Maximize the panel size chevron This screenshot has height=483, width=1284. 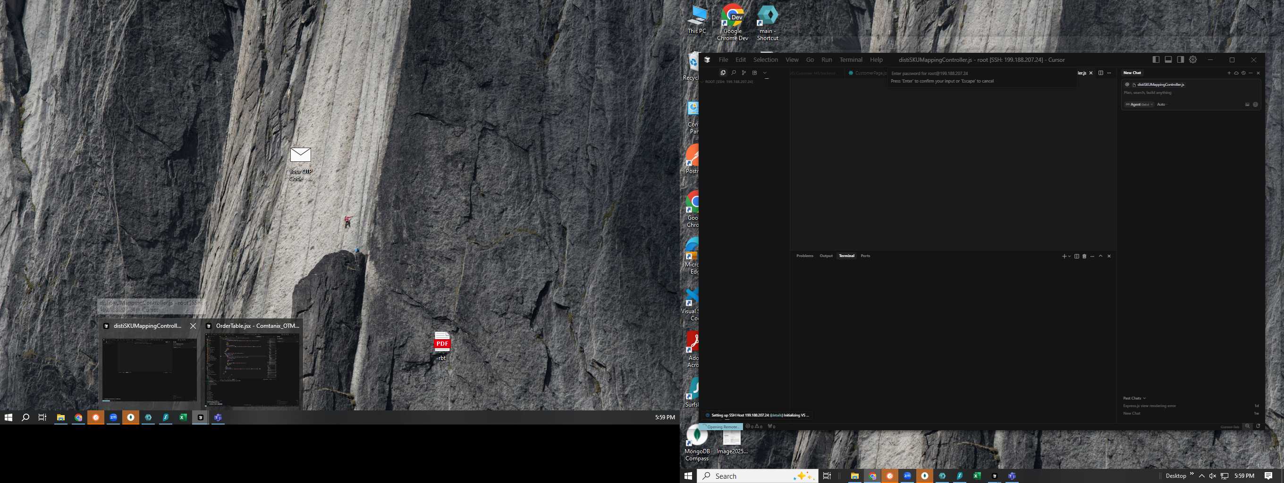coord(1100,257)
